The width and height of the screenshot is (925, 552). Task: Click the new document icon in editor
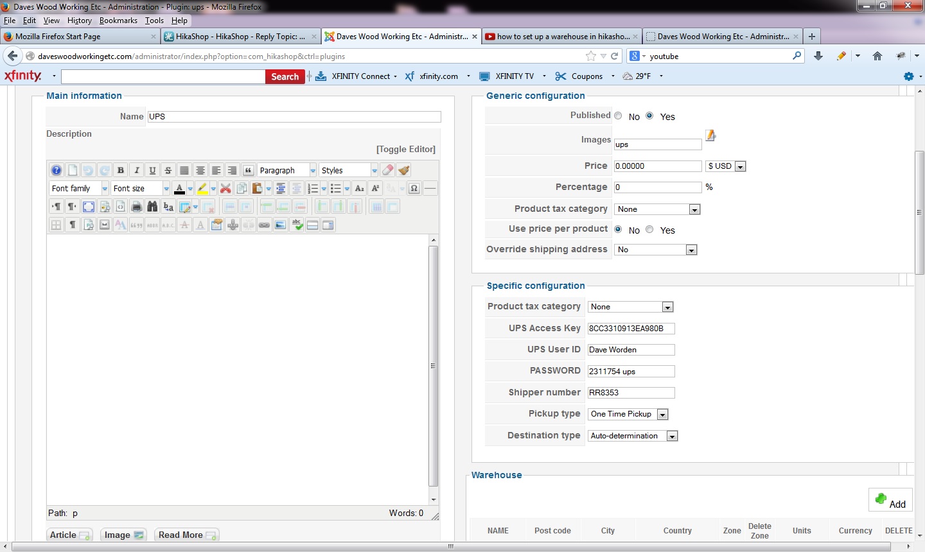click(73, 170)
